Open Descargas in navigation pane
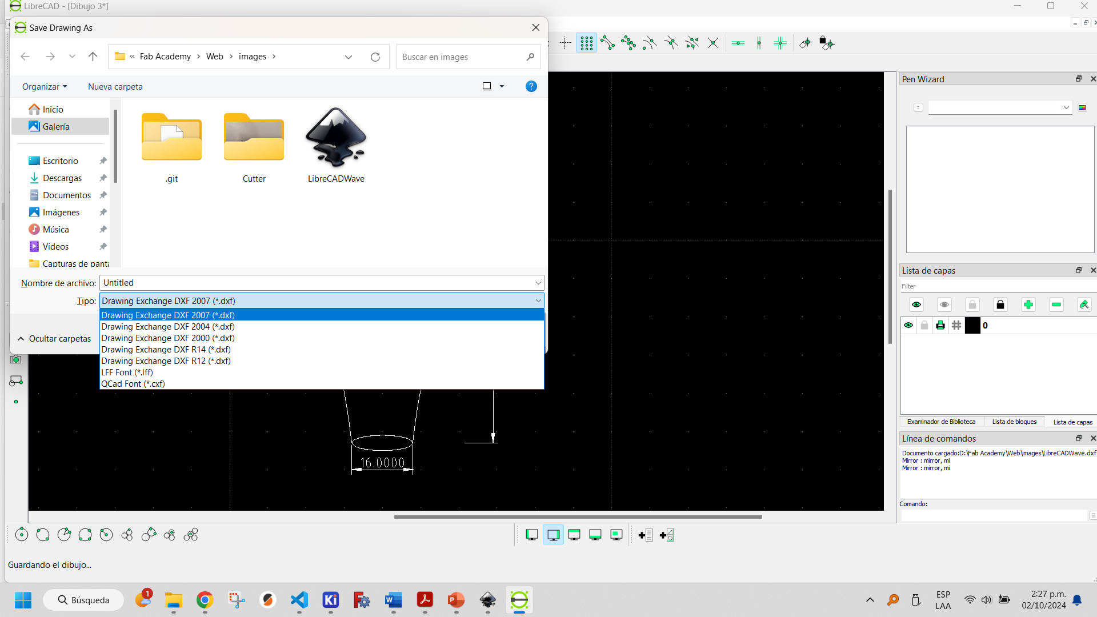 [x=62, y=178]
